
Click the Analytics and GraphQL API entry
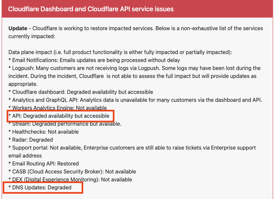135,100
